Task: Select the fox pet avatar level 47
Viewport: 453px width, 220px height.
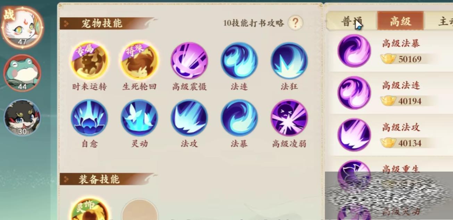Action: [x=22, y=27]
